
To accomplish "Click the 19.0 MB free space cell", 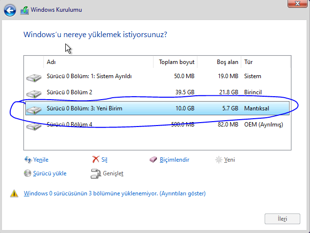I will click(228, 76).
